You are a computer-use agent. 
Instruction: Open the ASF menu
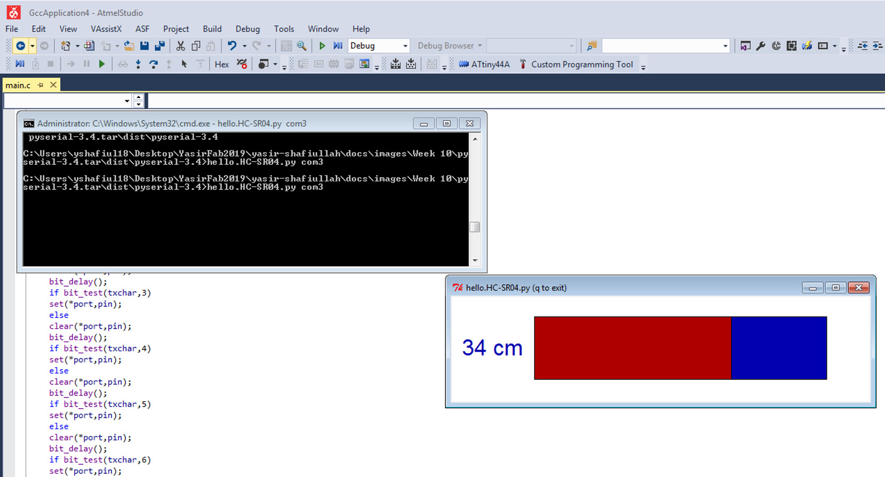pyautogui.click(x=142, y=29)
